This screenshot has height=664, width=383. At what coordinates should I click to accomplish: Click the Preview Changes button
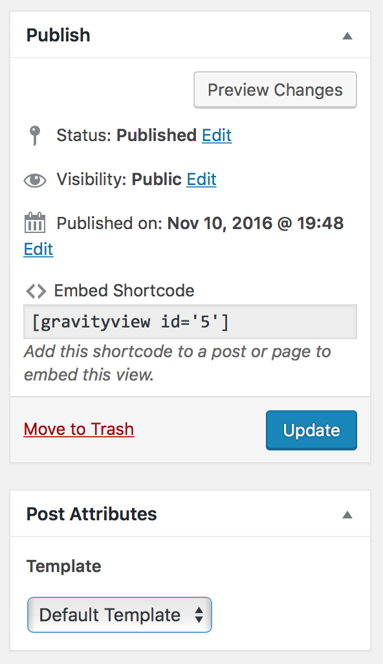(275, 89)
